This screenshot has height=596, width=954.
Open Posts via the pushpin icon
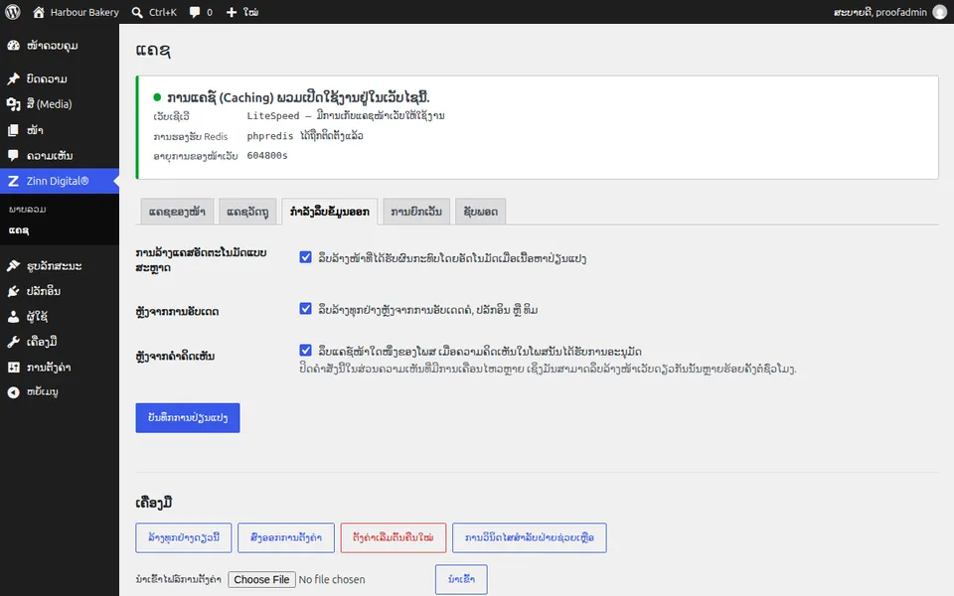[13, 78]
